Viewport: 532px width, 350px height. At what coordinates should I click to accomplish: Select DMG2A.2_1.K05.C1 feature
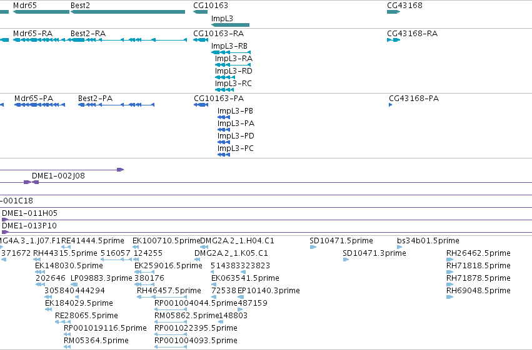(x=197, y=260)
